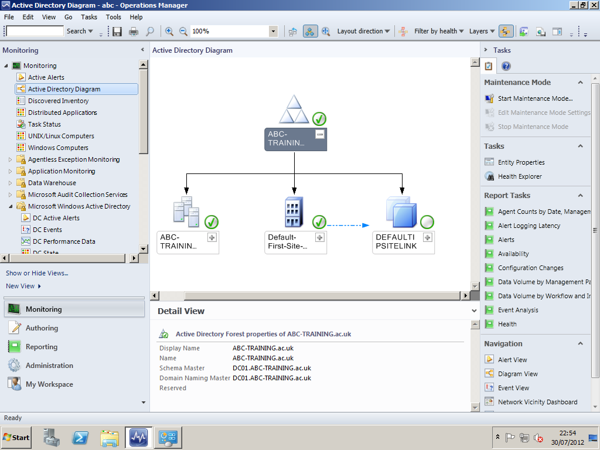
Task: Open Health Explorer task
Action: click(520, 176)
